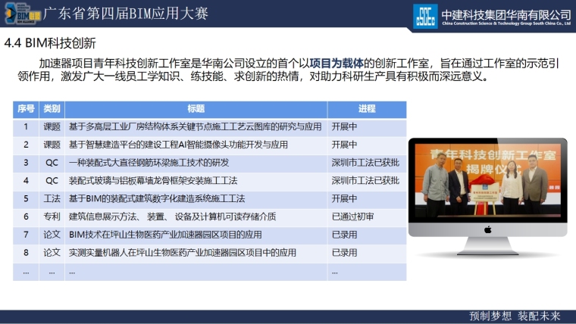576x324 pixels.
Task: Select row 1 title about 多高层工业厂房
Action: coord(195,126)
